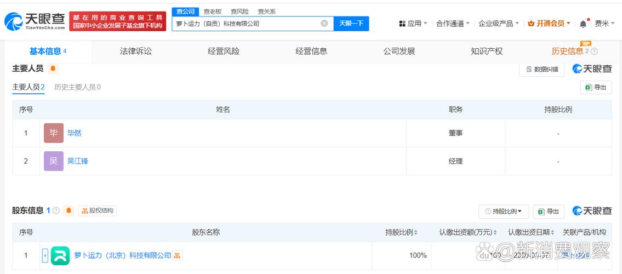Screen dimensions: 622x274
Task: Select the 历史主要人员0 sub-tab
Action: point(77,87)
